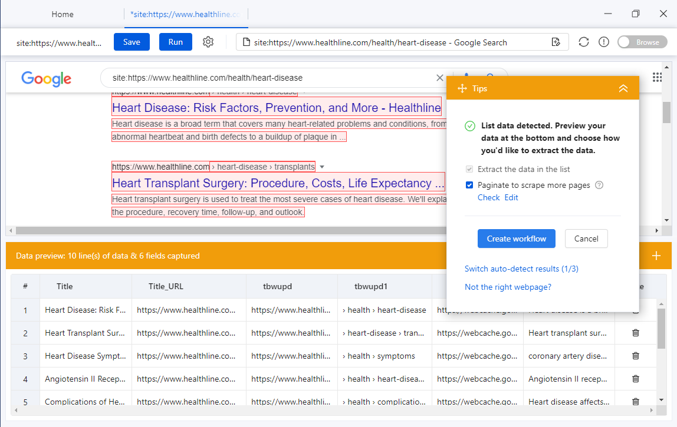Uncheck Paginate to scrape more pages
The image size is (677, 427).
pos(469,185)
